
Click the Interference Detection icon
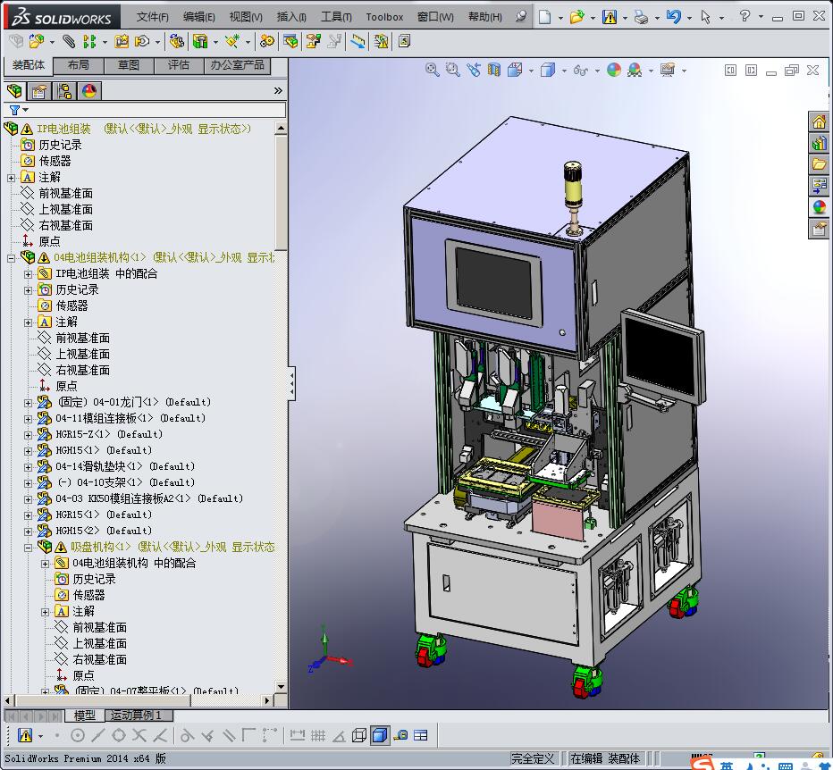coord(381,41)
